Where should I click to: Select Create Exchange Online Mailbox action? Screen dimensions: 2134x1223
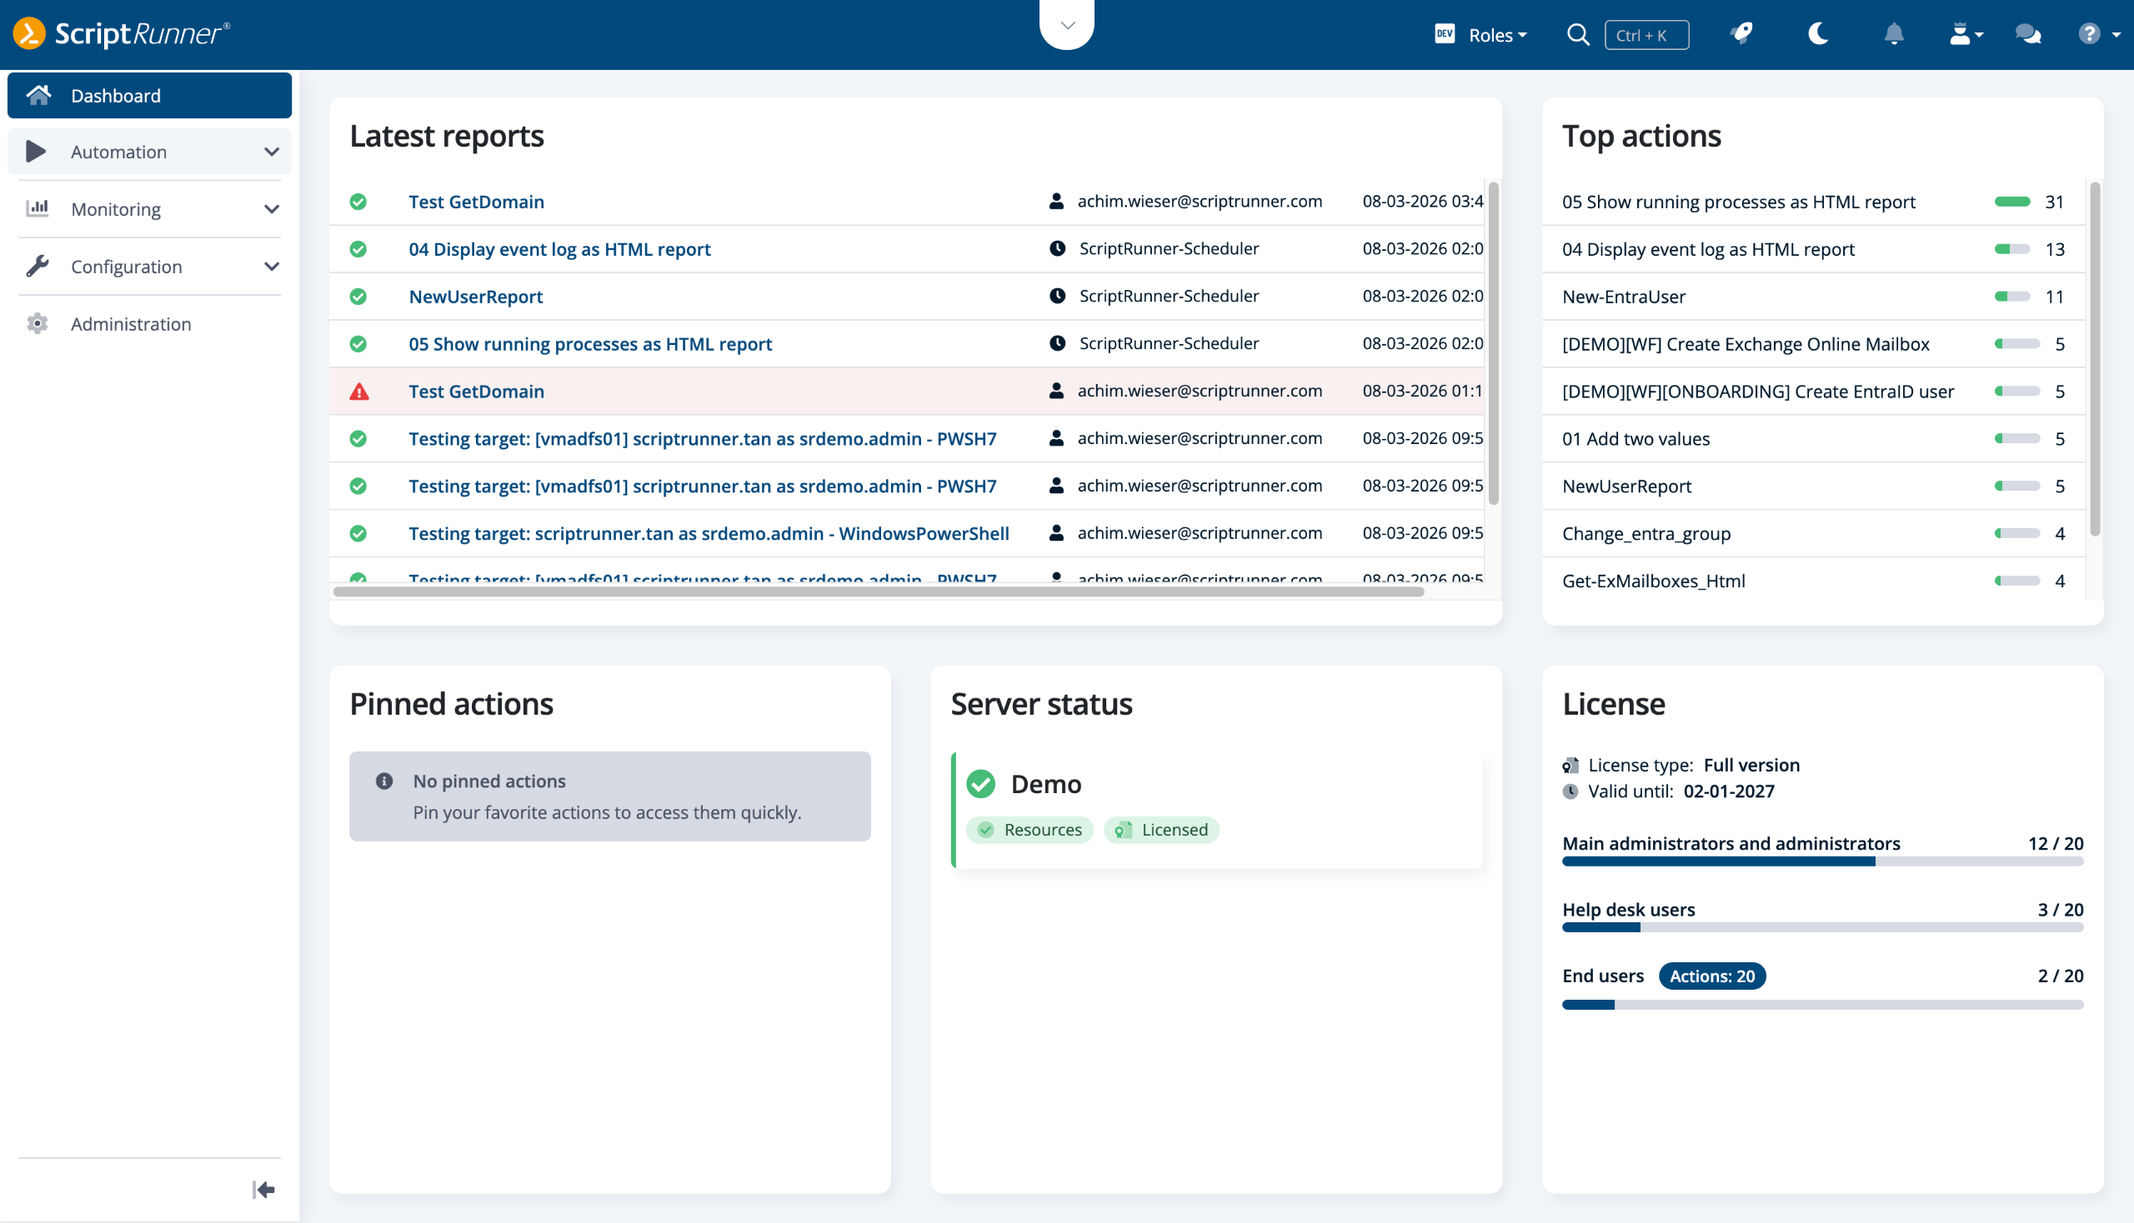pos(1746,344)
